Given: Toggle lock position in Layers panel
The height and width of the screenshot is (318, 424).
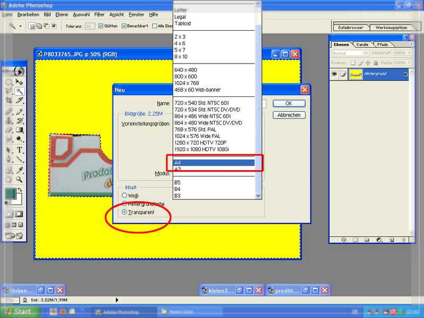Looking at the screenshot, I should pos(368,63).
